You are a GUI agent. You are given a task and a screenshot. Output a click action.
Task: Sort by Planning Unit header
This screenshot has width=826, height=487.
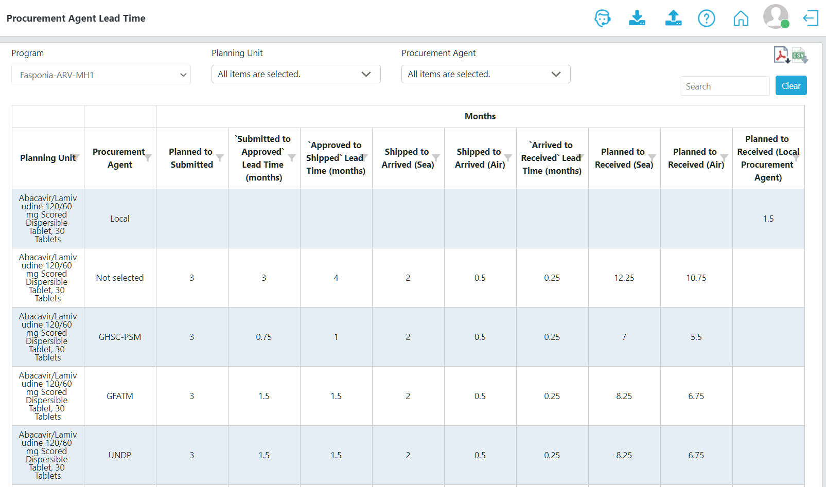(x=47, y=158)
